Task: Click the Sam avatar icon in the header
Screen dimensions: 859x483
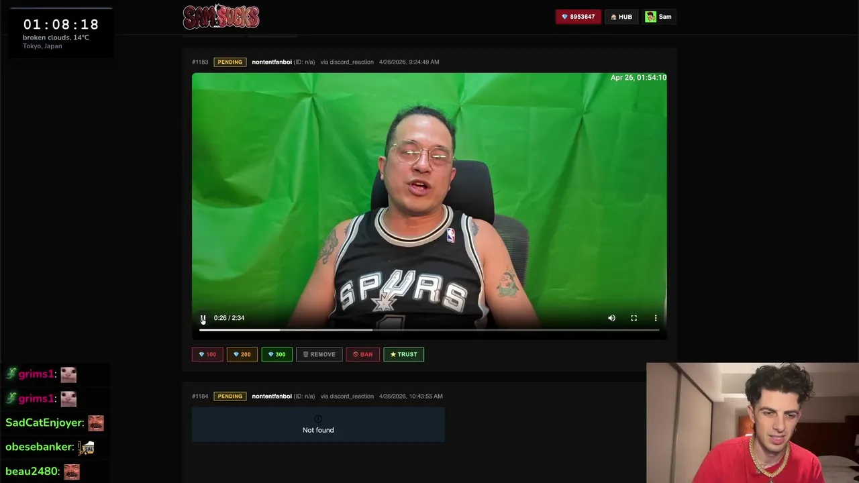Action: (x=650, y=17)
